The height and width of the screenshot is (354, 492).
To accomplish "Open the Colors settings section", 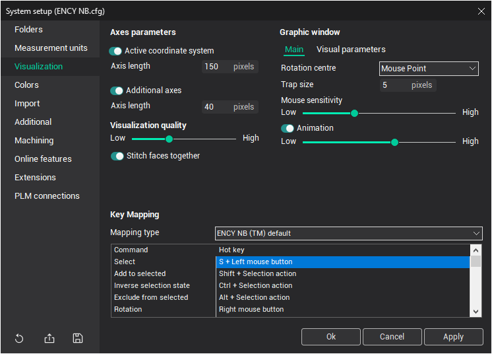I will pos(27,85).
